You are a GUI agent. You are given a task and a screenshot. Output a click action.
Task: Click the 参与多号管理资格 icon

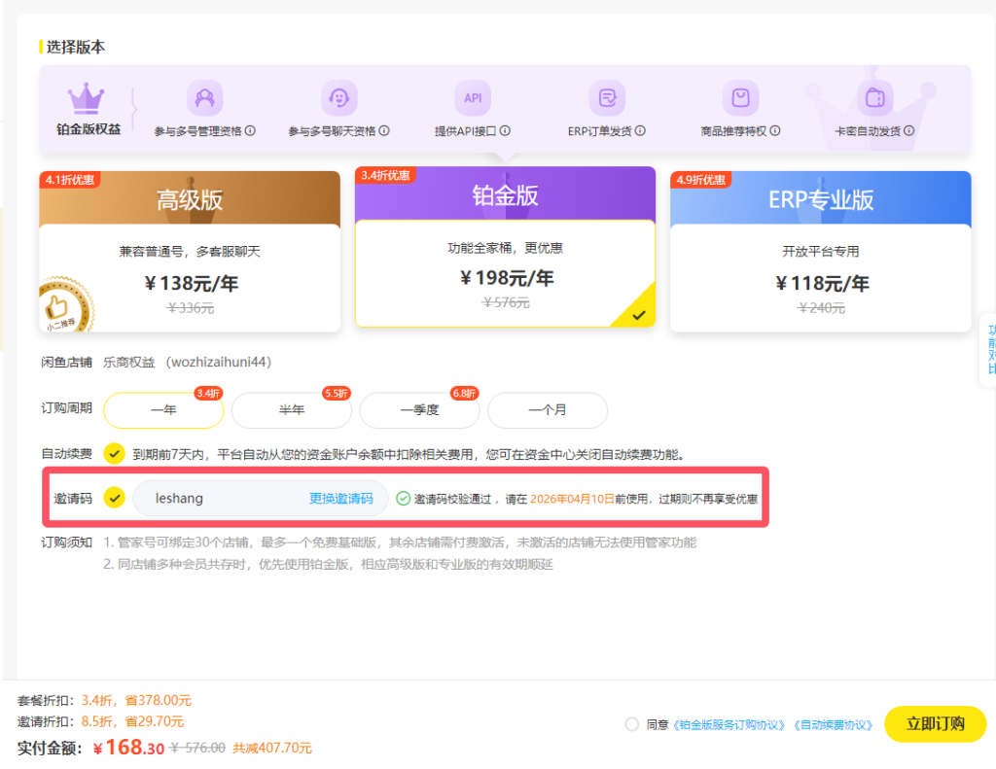click(x=204, y=97)
